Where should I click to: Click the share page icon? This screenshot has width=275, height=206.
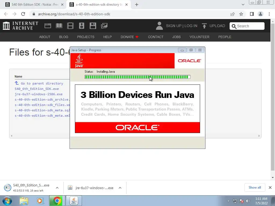click(x=233, y=14)
